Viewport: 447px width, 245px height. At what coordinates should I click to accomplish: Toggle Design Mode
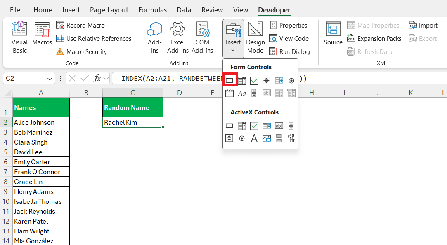point(255,37)
